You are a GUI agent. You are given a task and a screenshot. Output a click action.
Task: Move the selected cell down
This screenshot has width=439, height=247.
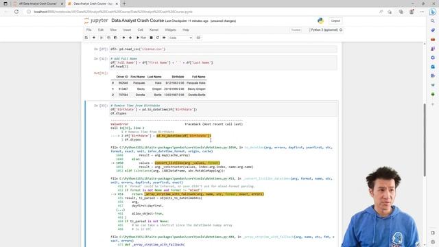[130, 38]
